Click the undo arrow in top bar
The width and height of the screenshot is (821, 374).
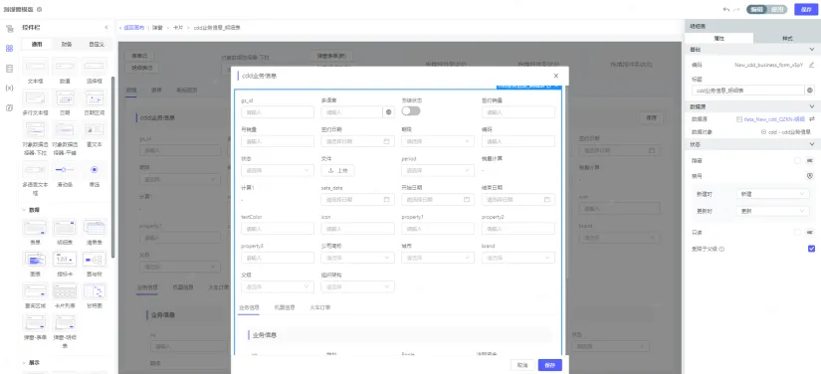coord(725,9)
